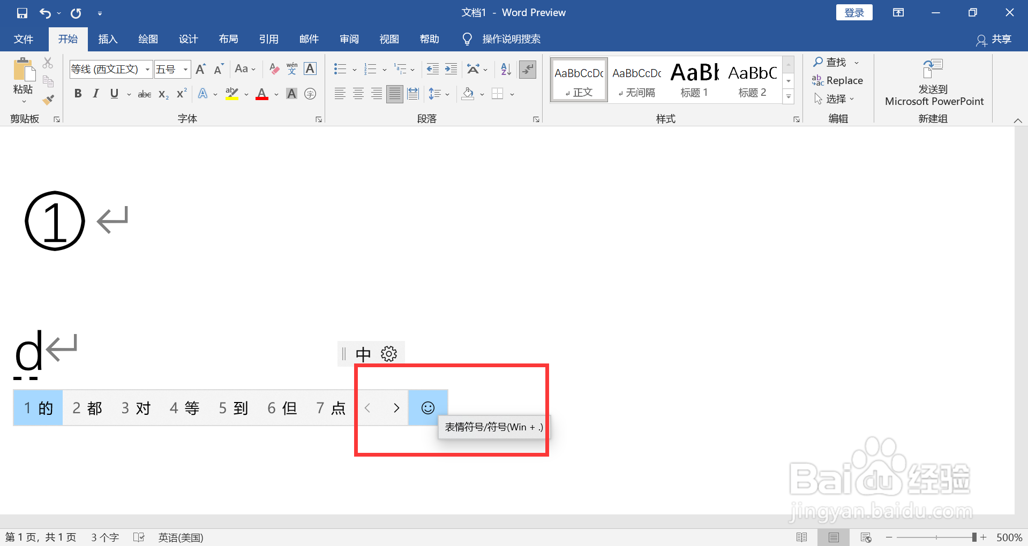Align text right
The height and width of the screenshot is (546, 1028).
pos(377,94)
